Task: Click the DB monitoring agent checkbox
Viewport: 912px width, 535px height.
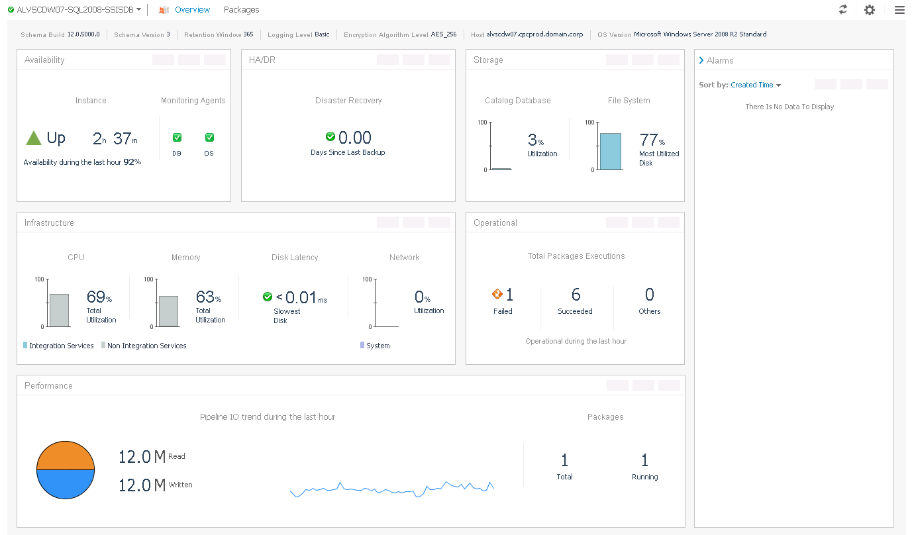Action: tap(177, 138)
